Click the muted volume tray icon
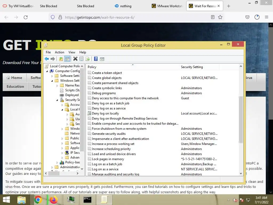 click(x=235, y=200)
